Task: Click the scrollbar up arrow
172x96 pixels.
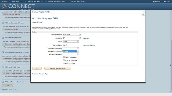Action: [x=171, y=11]
